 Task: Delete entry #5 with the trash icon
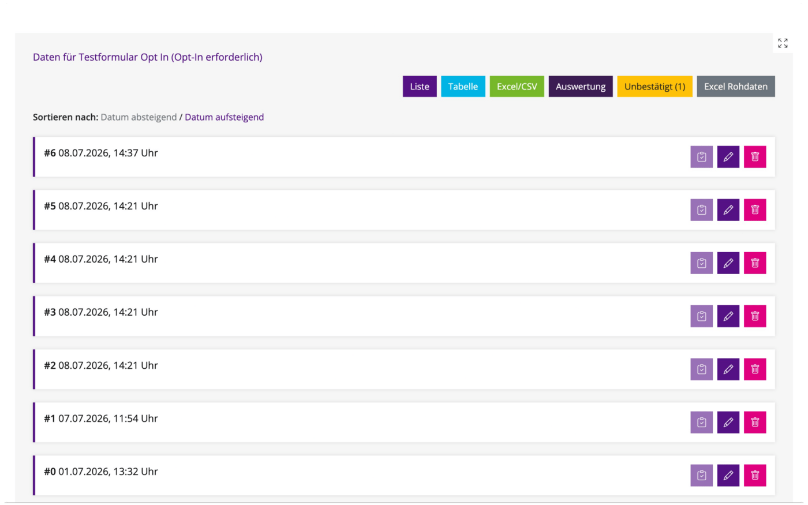(x=755, y=210)
